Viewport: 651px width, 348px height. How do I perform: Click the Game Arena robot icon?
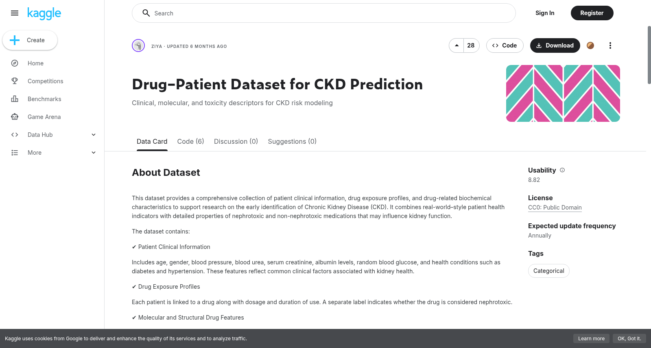tap(15, 117)
